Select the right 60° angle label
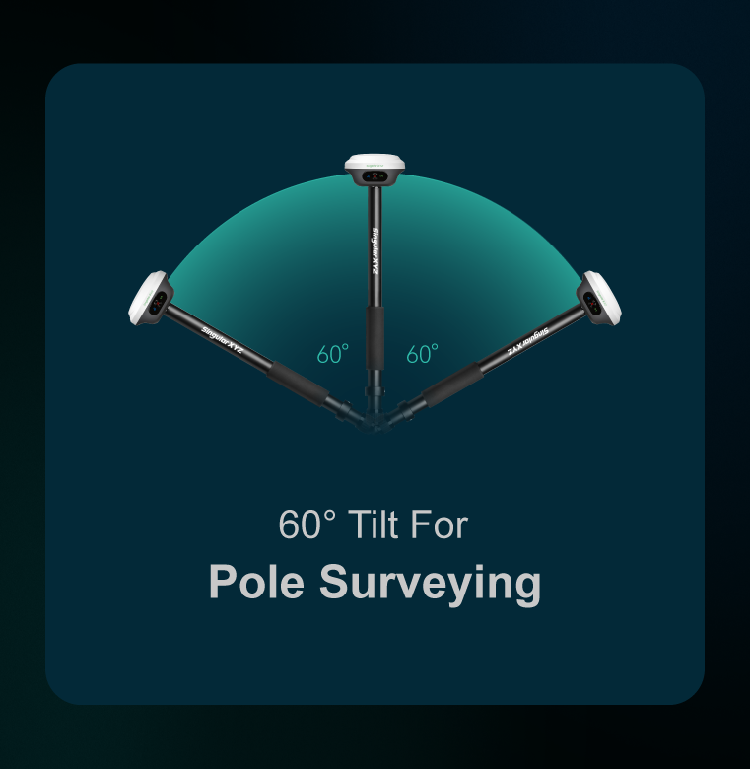Viewport: 750px width, 769px height. pyautogui.click(x=422, y=354)
